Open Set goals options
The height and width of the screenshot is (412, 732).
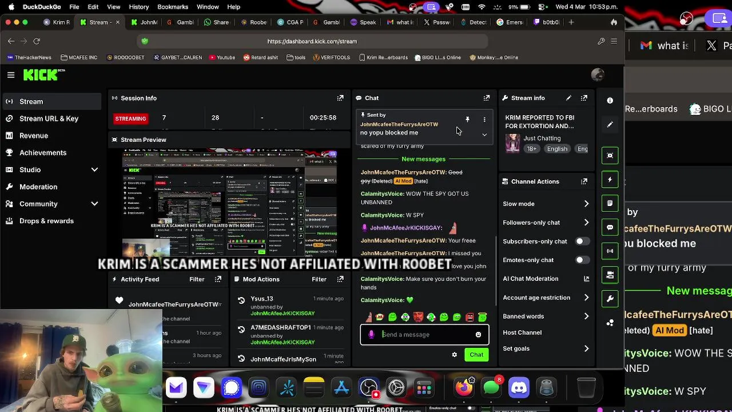[546, 348]
